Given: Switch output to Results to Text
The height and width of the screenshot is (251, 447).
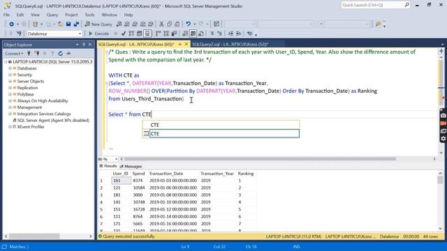Looking at the screenshot, I should tap(185, 33).
